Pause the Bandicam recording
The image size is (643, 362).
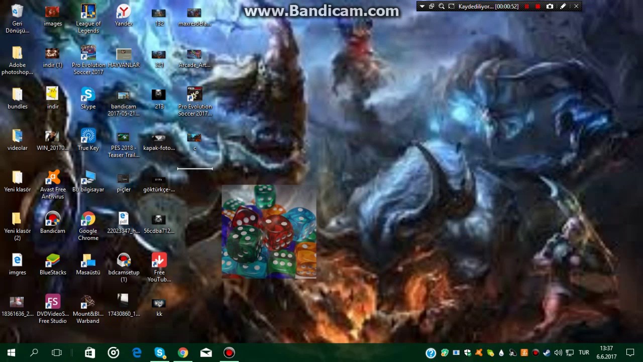point(526,7)
